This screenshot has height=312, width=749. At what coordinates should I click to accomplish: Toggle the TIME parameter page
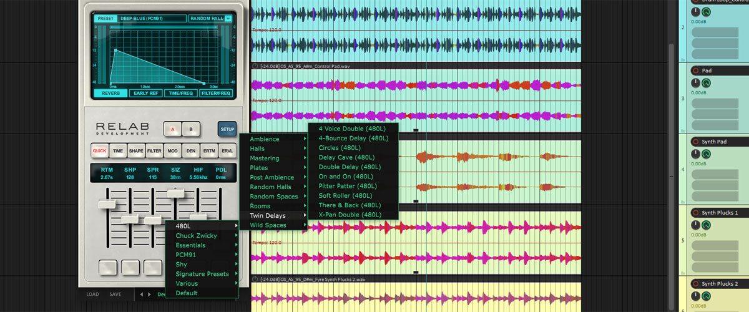click(117, 151)
